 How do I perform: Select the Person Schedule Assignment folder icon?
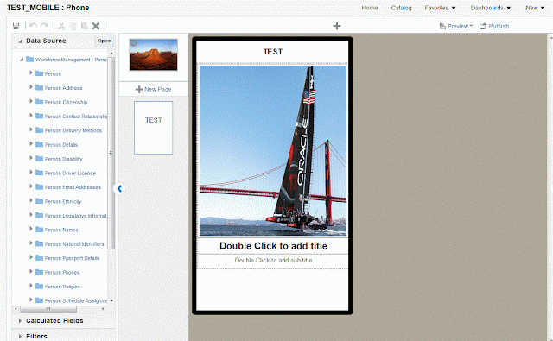[39, 300]
